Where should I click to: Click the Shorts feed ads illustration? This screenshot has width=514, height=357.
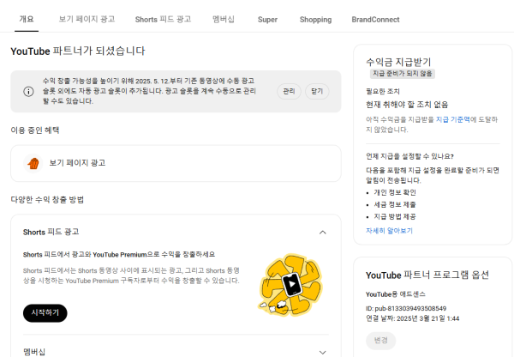tap(291, 284)
